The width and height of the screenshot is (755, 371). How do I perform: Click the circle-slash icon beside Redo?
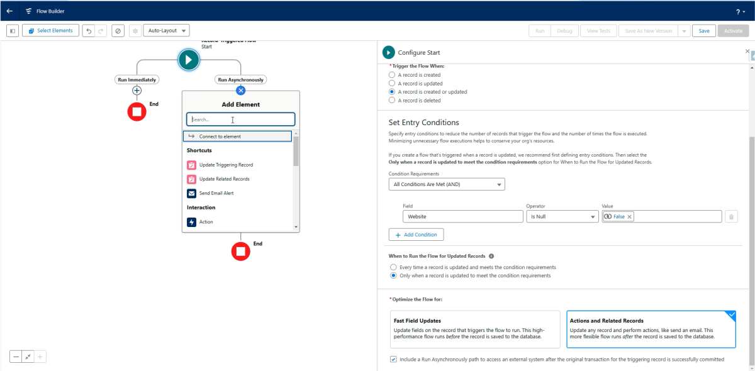pyautogui.click(x=118, y=31)
